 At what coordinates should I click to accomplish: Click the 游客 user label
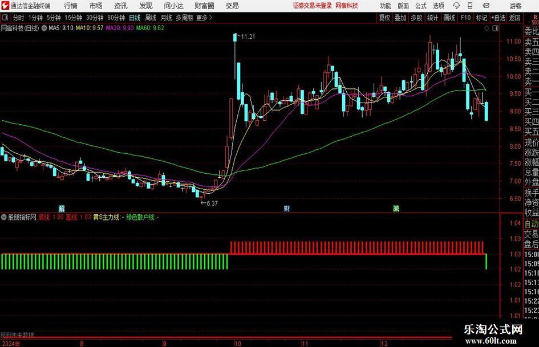pos(515,6)
